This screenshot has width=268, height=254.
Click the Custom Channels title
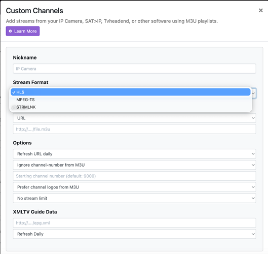click(x=34, y=11)
